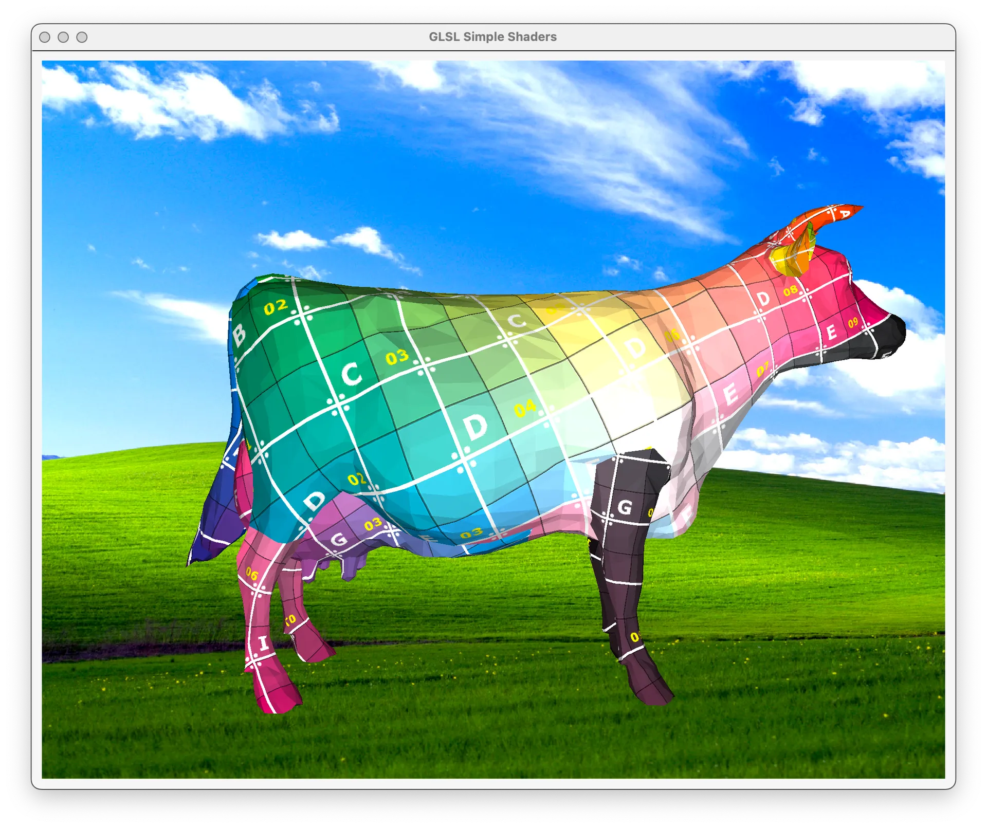The image size is (987, 828).
Task: Click the B letter label near the cow's rear
Action: click(x=240, y=335)
